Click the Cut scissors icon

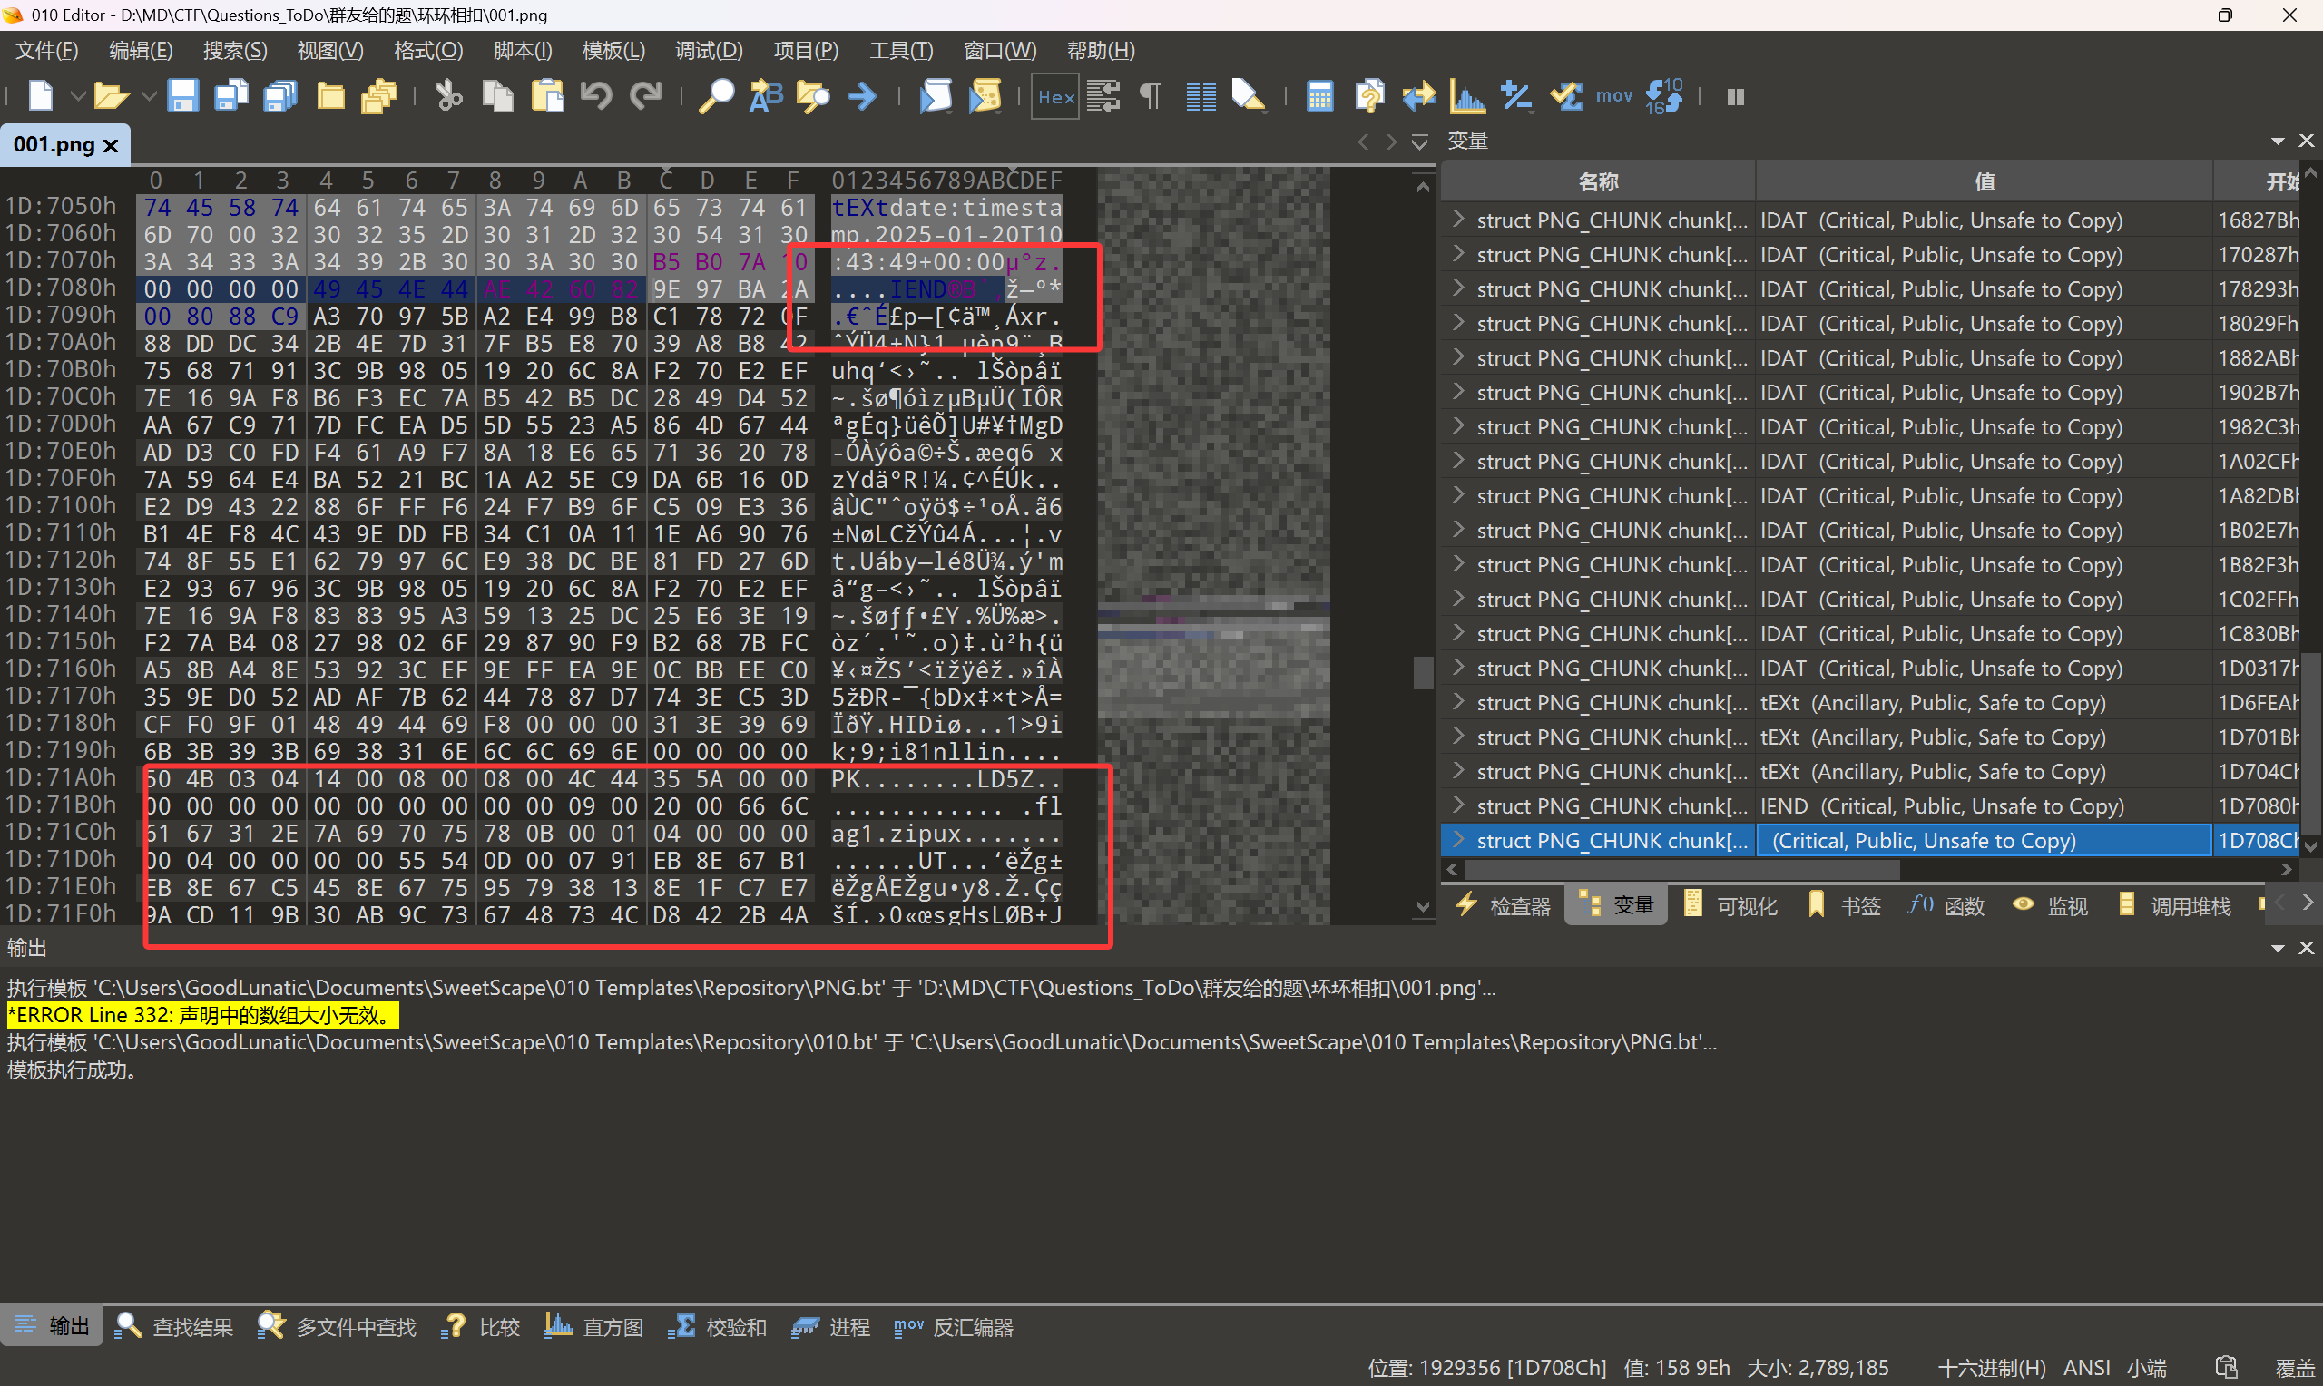(448, 95)
